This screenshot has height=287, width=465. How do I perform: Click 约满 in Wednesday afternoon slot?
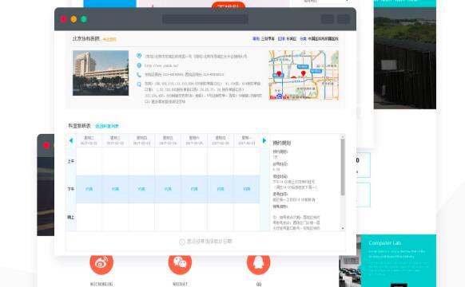pyautogui.click(x=115, y=189)
